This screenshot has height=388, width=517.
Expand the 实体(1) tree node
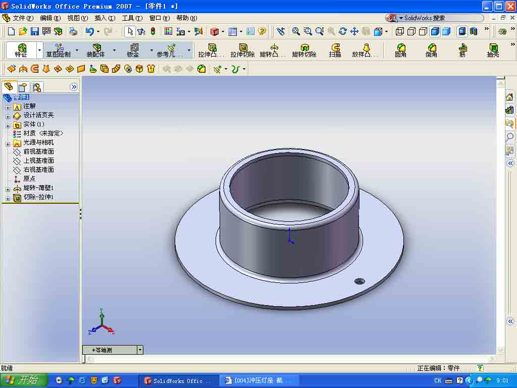point(8,126)
